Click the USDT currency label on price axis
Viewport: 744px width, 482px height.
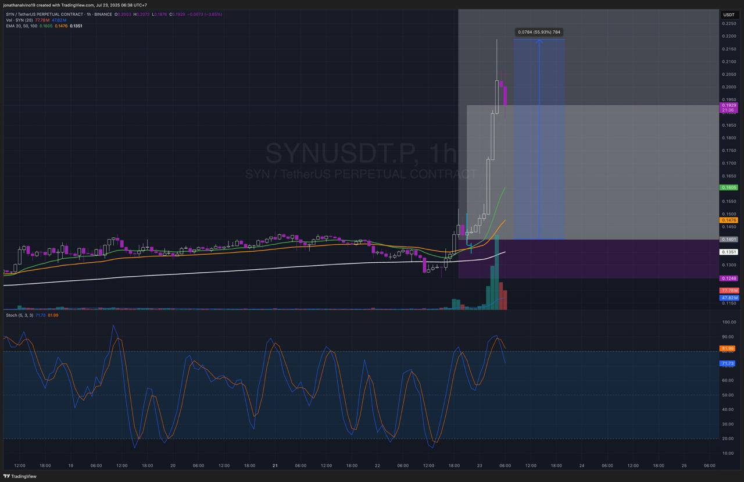(x=728, y=15)
